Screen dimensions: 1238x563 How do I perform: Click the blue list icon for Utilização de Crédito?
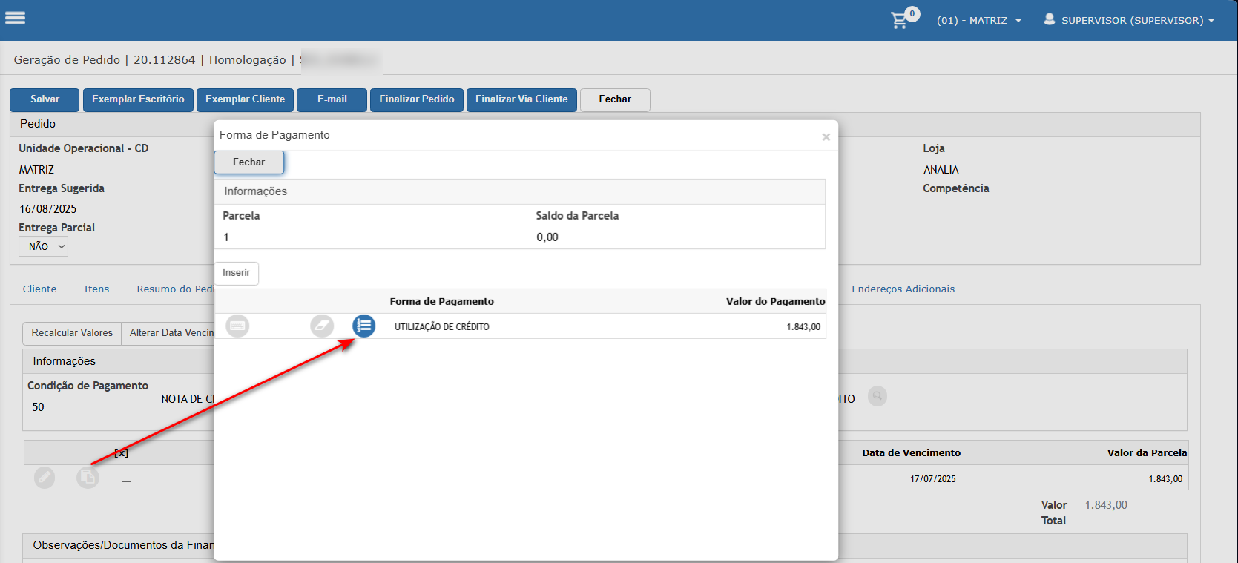(363, 326)
